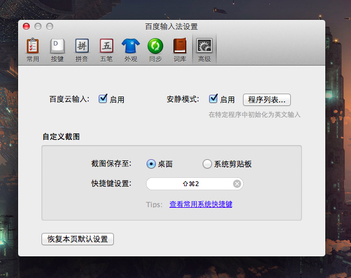Close the 百度输入法设置 window
Viewport: 351px width, 278px height.
(26, 26)
